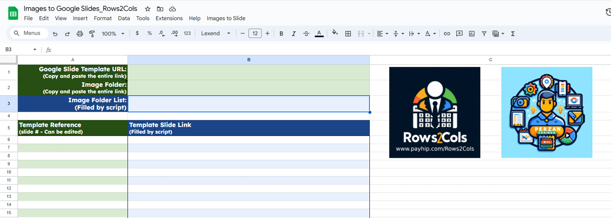Select Template Reference header cell
Screen dimensions: 611x218
coord(73,128)
